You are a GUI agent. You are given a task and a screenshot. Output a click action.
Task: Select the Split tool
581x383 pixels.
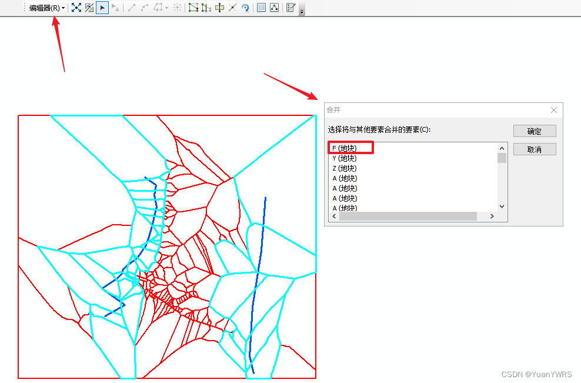pyautogui.click(x=232, y=8)
